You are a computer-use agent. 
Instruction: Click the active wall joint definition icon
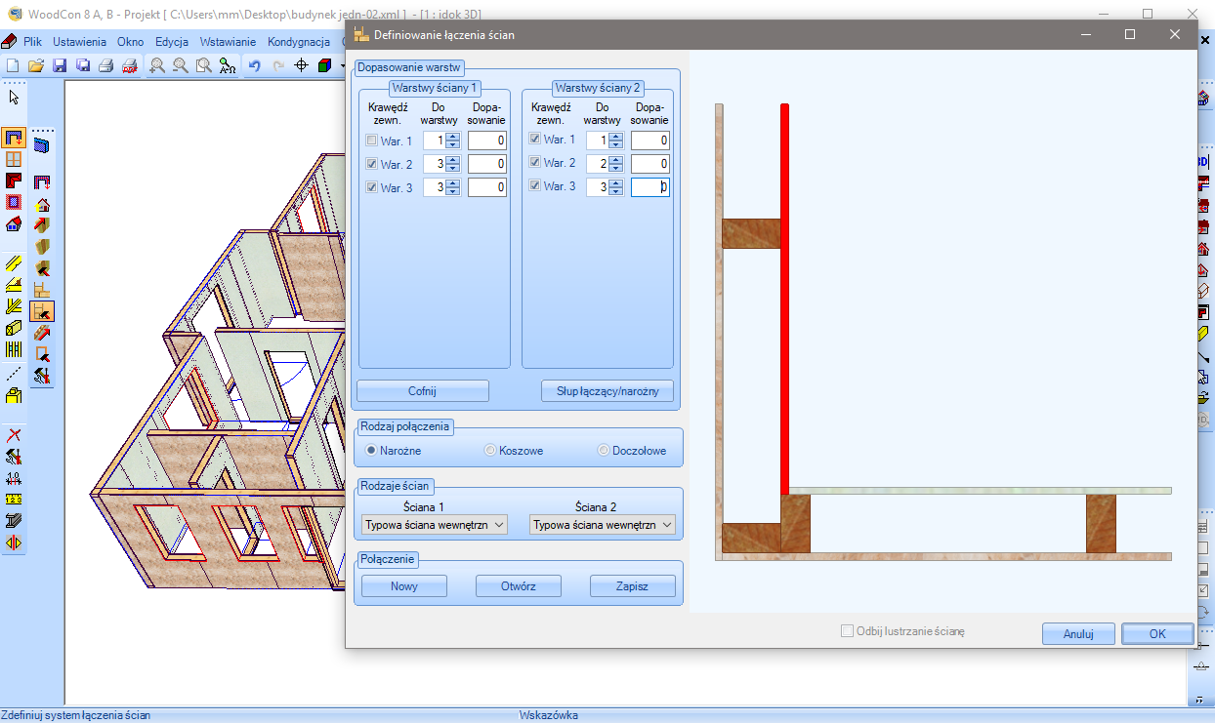tap(42, 311)
